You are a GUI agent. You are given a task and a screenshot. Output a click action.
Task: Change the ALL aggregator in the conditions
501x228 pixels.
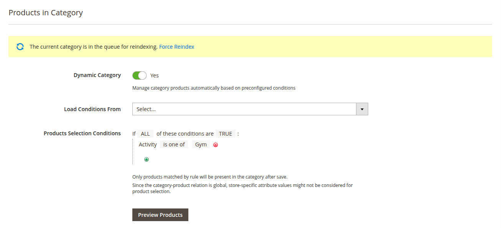pos(145,134)
